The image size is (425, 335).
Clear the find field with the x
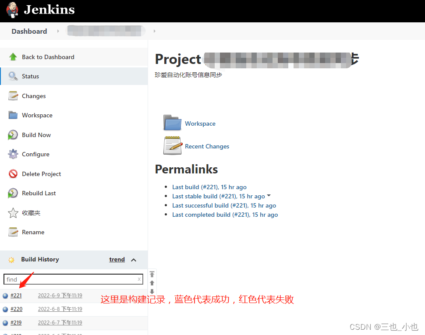click(139, 279)
